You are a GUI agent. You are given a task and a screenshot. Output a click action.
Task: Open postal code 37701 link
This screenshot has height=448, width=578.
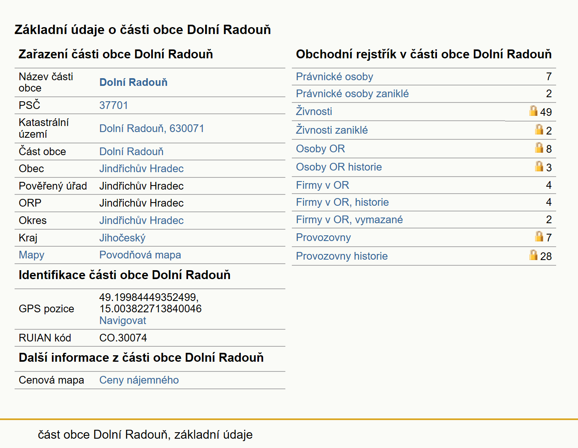(113, 105)
